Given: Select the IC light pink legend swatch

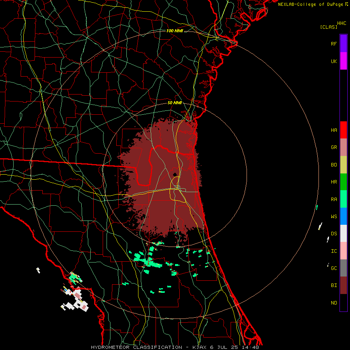Looking at the screenshot, I should tap(343, 251).
